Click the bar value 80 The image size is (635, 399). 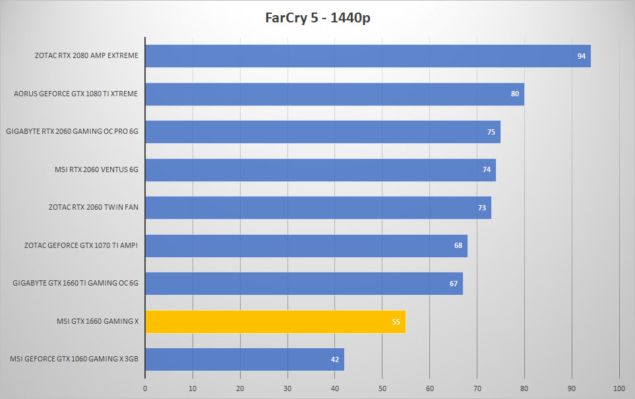point(515,94)
